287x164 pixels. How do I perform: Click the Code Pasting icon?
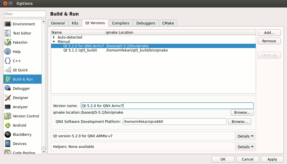(8, 152)
